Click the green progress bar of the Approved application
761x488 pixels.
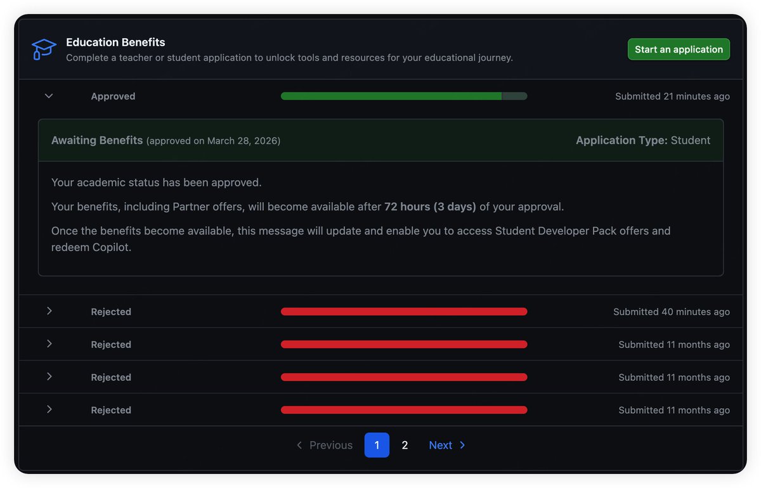pyautogui.click(x=404, y=96)
